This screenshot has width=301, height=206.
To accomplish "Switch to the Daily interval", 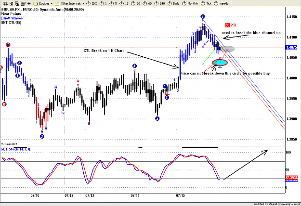I will (x=173, y=3).
